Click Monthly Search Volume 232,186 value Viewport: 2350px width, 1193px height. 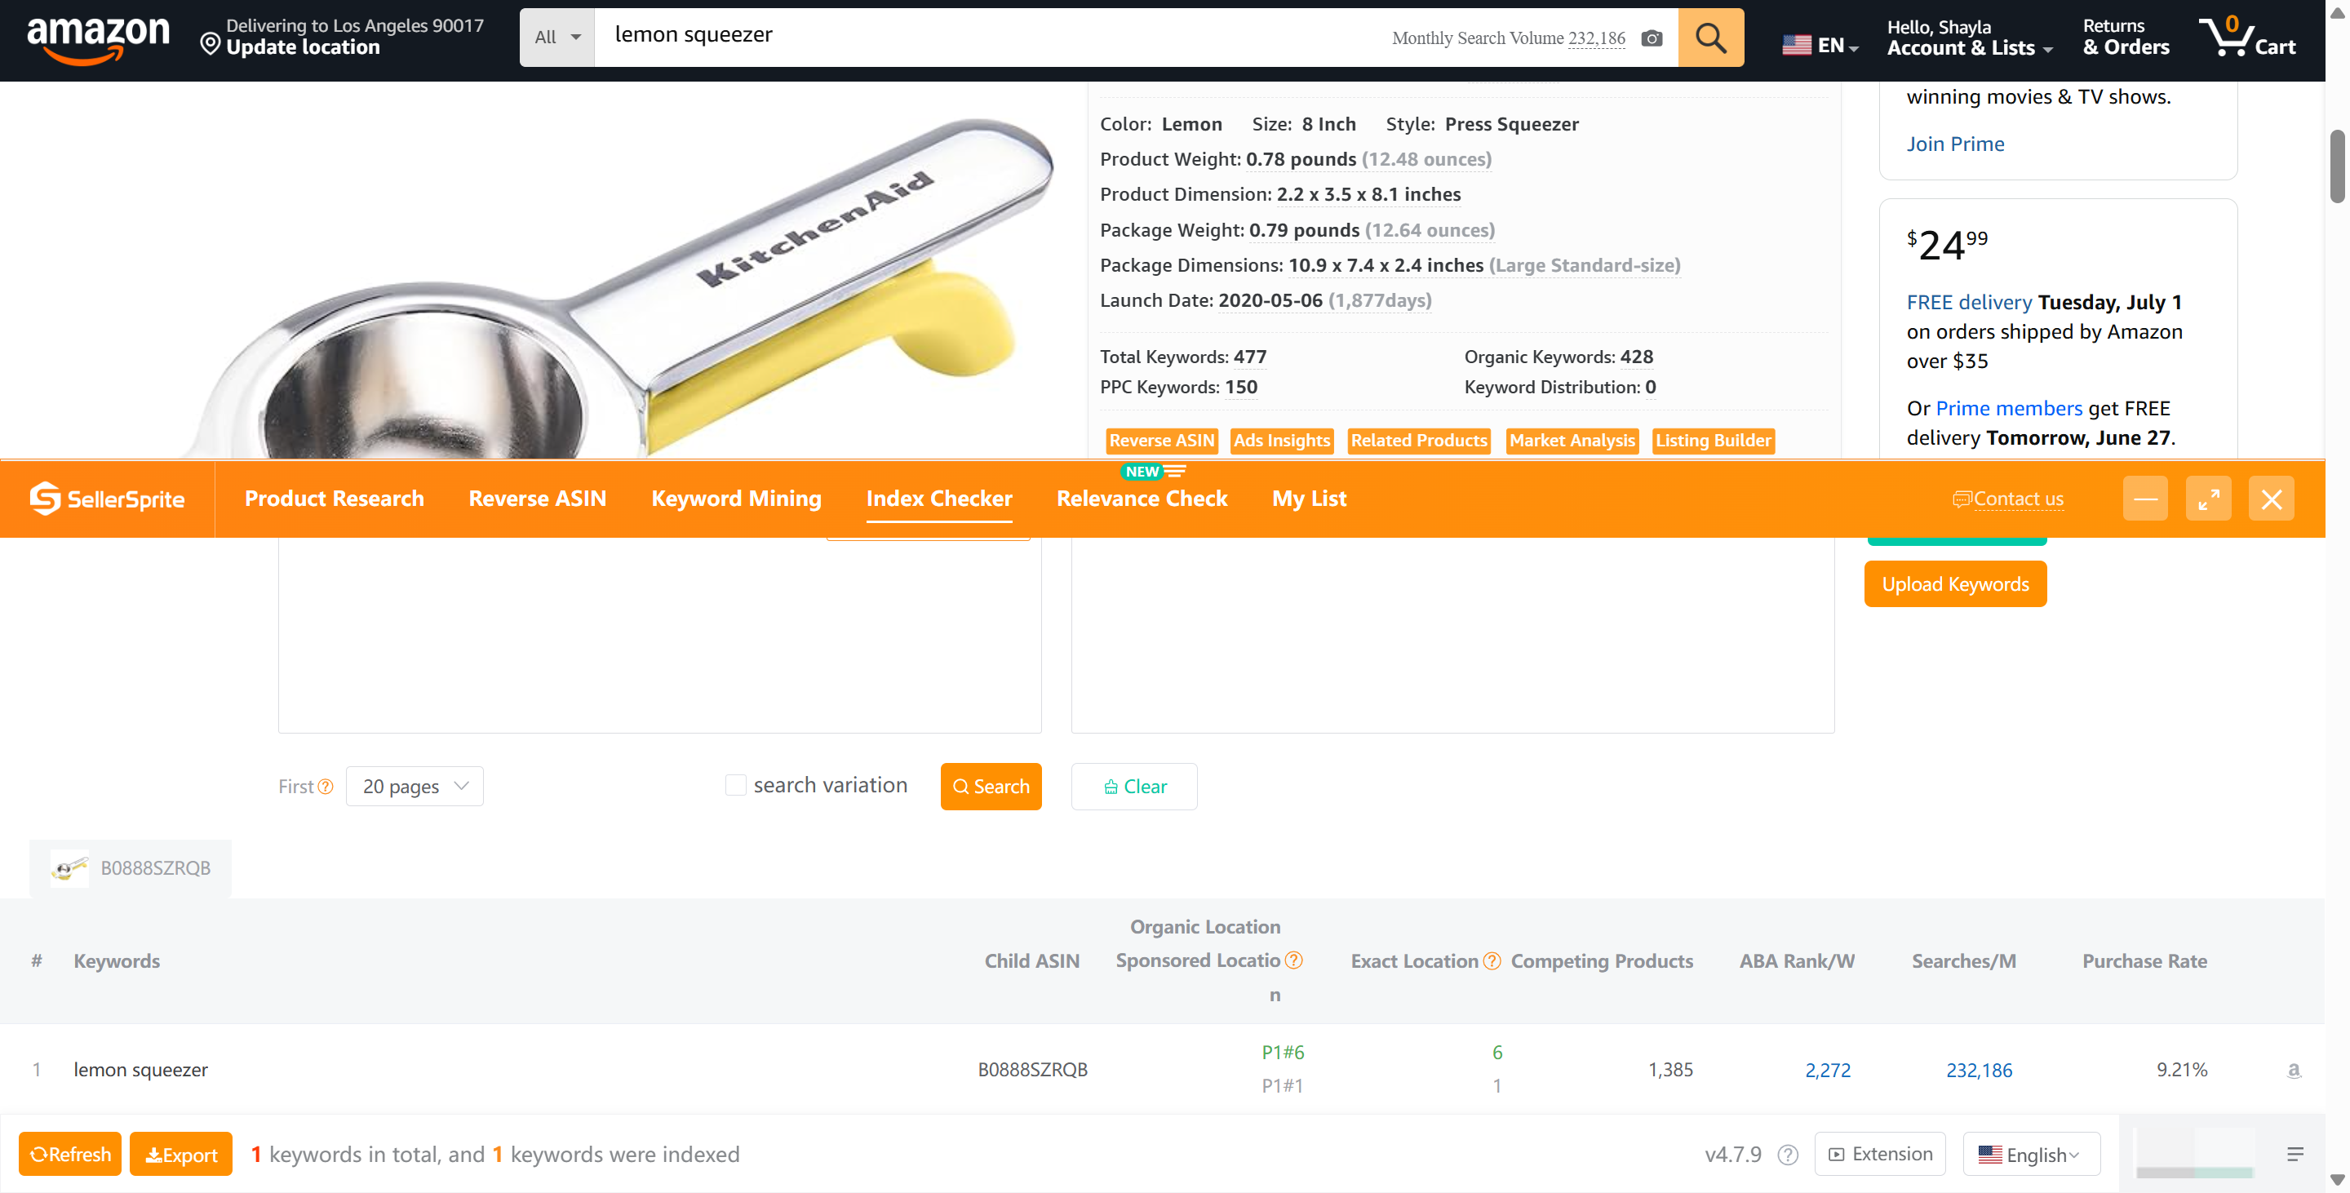tap(1597, 38)
